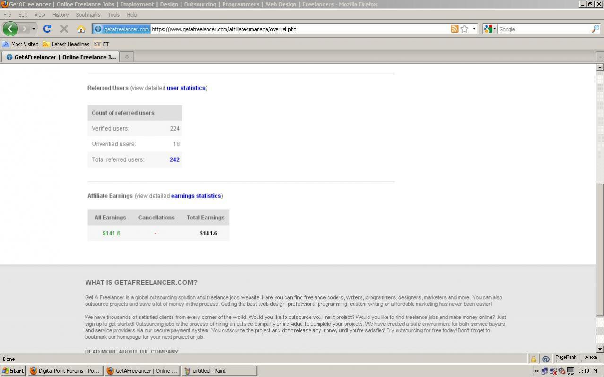
Task: Click the PageRank indicator in status bar
Action: (x=566, y=359)
